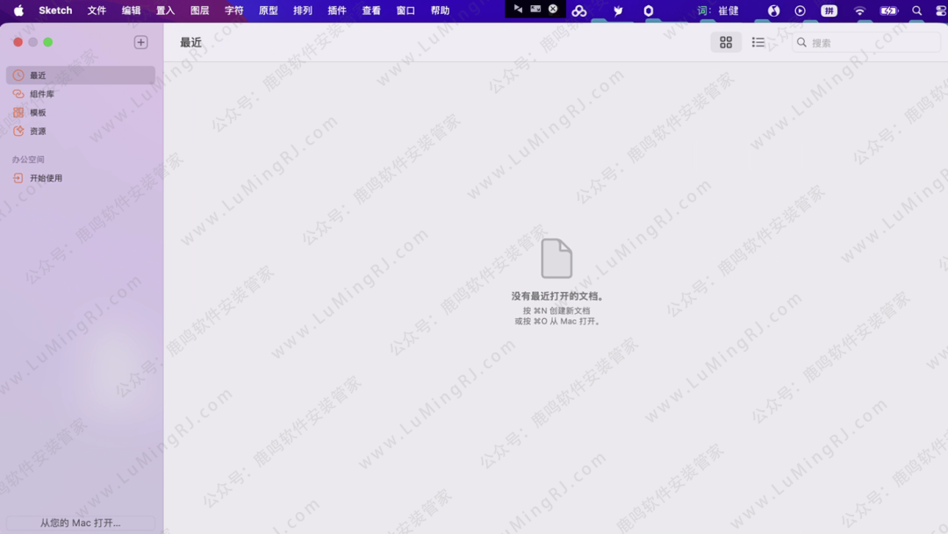Open the Libraries (组件库) sidebar item
Viewport: 948px width, 534px height.
(x=41, y=94)
